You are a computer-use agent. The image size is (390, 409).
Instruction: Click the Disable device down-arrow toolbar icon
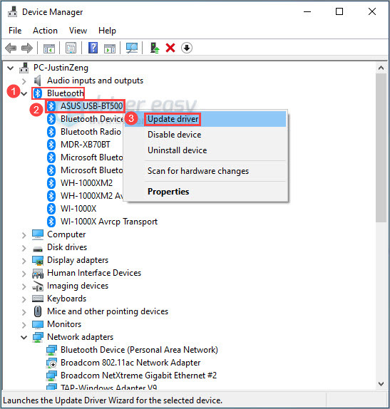[x=187, y=48]
